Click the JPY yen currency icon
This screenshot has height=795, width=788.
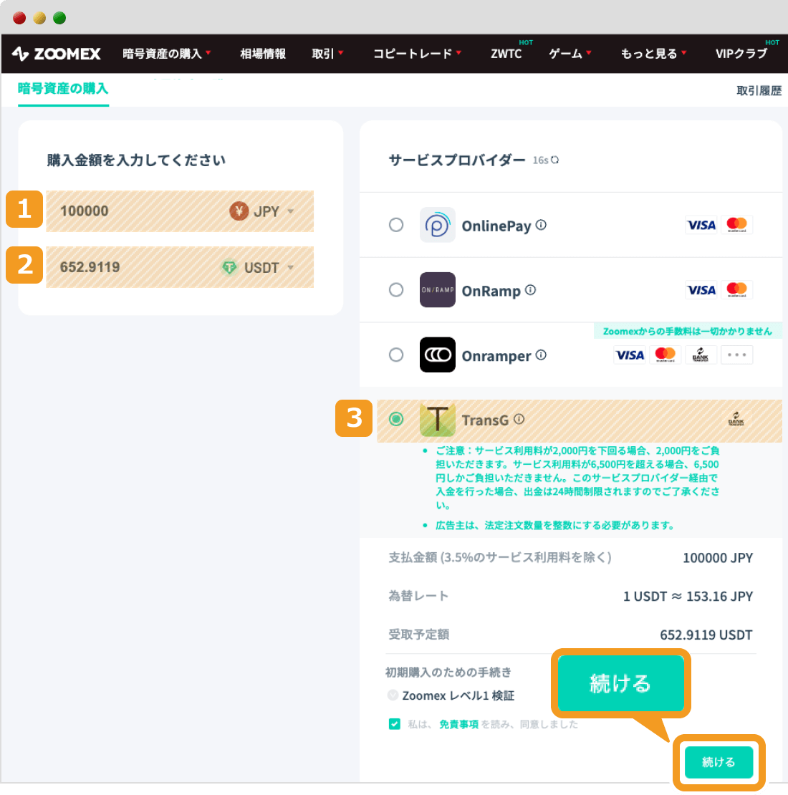pos(239,211)
